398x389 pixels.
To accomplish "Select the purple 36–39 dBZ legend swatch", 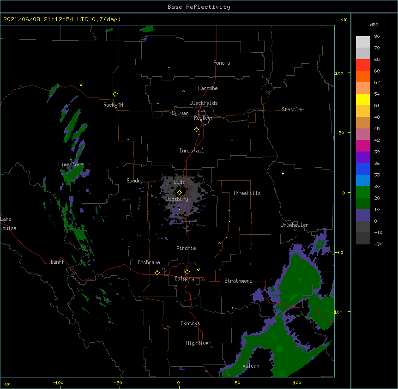I will (x=363, y=158).
